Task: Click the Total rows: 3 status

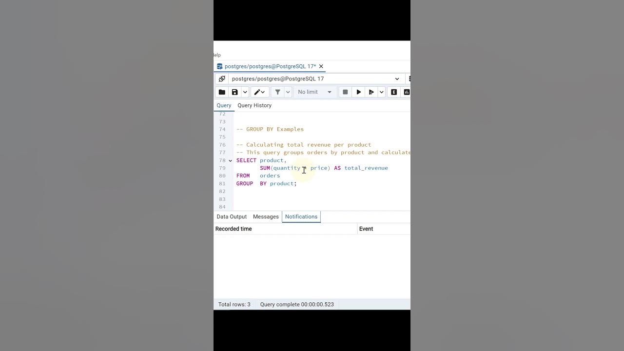Action: pyautogui.click(x=234, y=305)
